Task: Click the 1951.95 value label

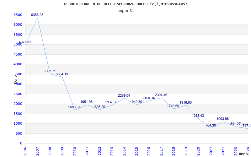Action: pos(87,102)
